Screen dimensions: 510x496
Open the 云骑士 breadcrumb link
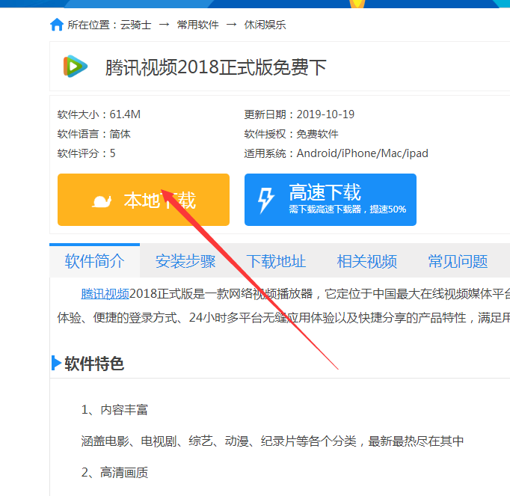(135, 25)
